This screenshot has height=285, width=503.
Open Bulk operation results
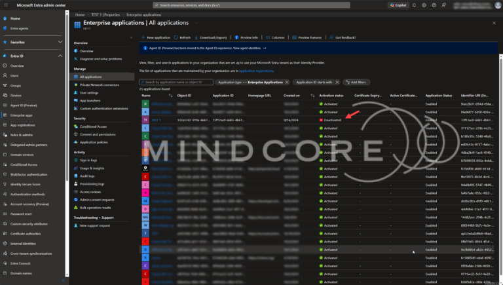[x=95, y=208]
